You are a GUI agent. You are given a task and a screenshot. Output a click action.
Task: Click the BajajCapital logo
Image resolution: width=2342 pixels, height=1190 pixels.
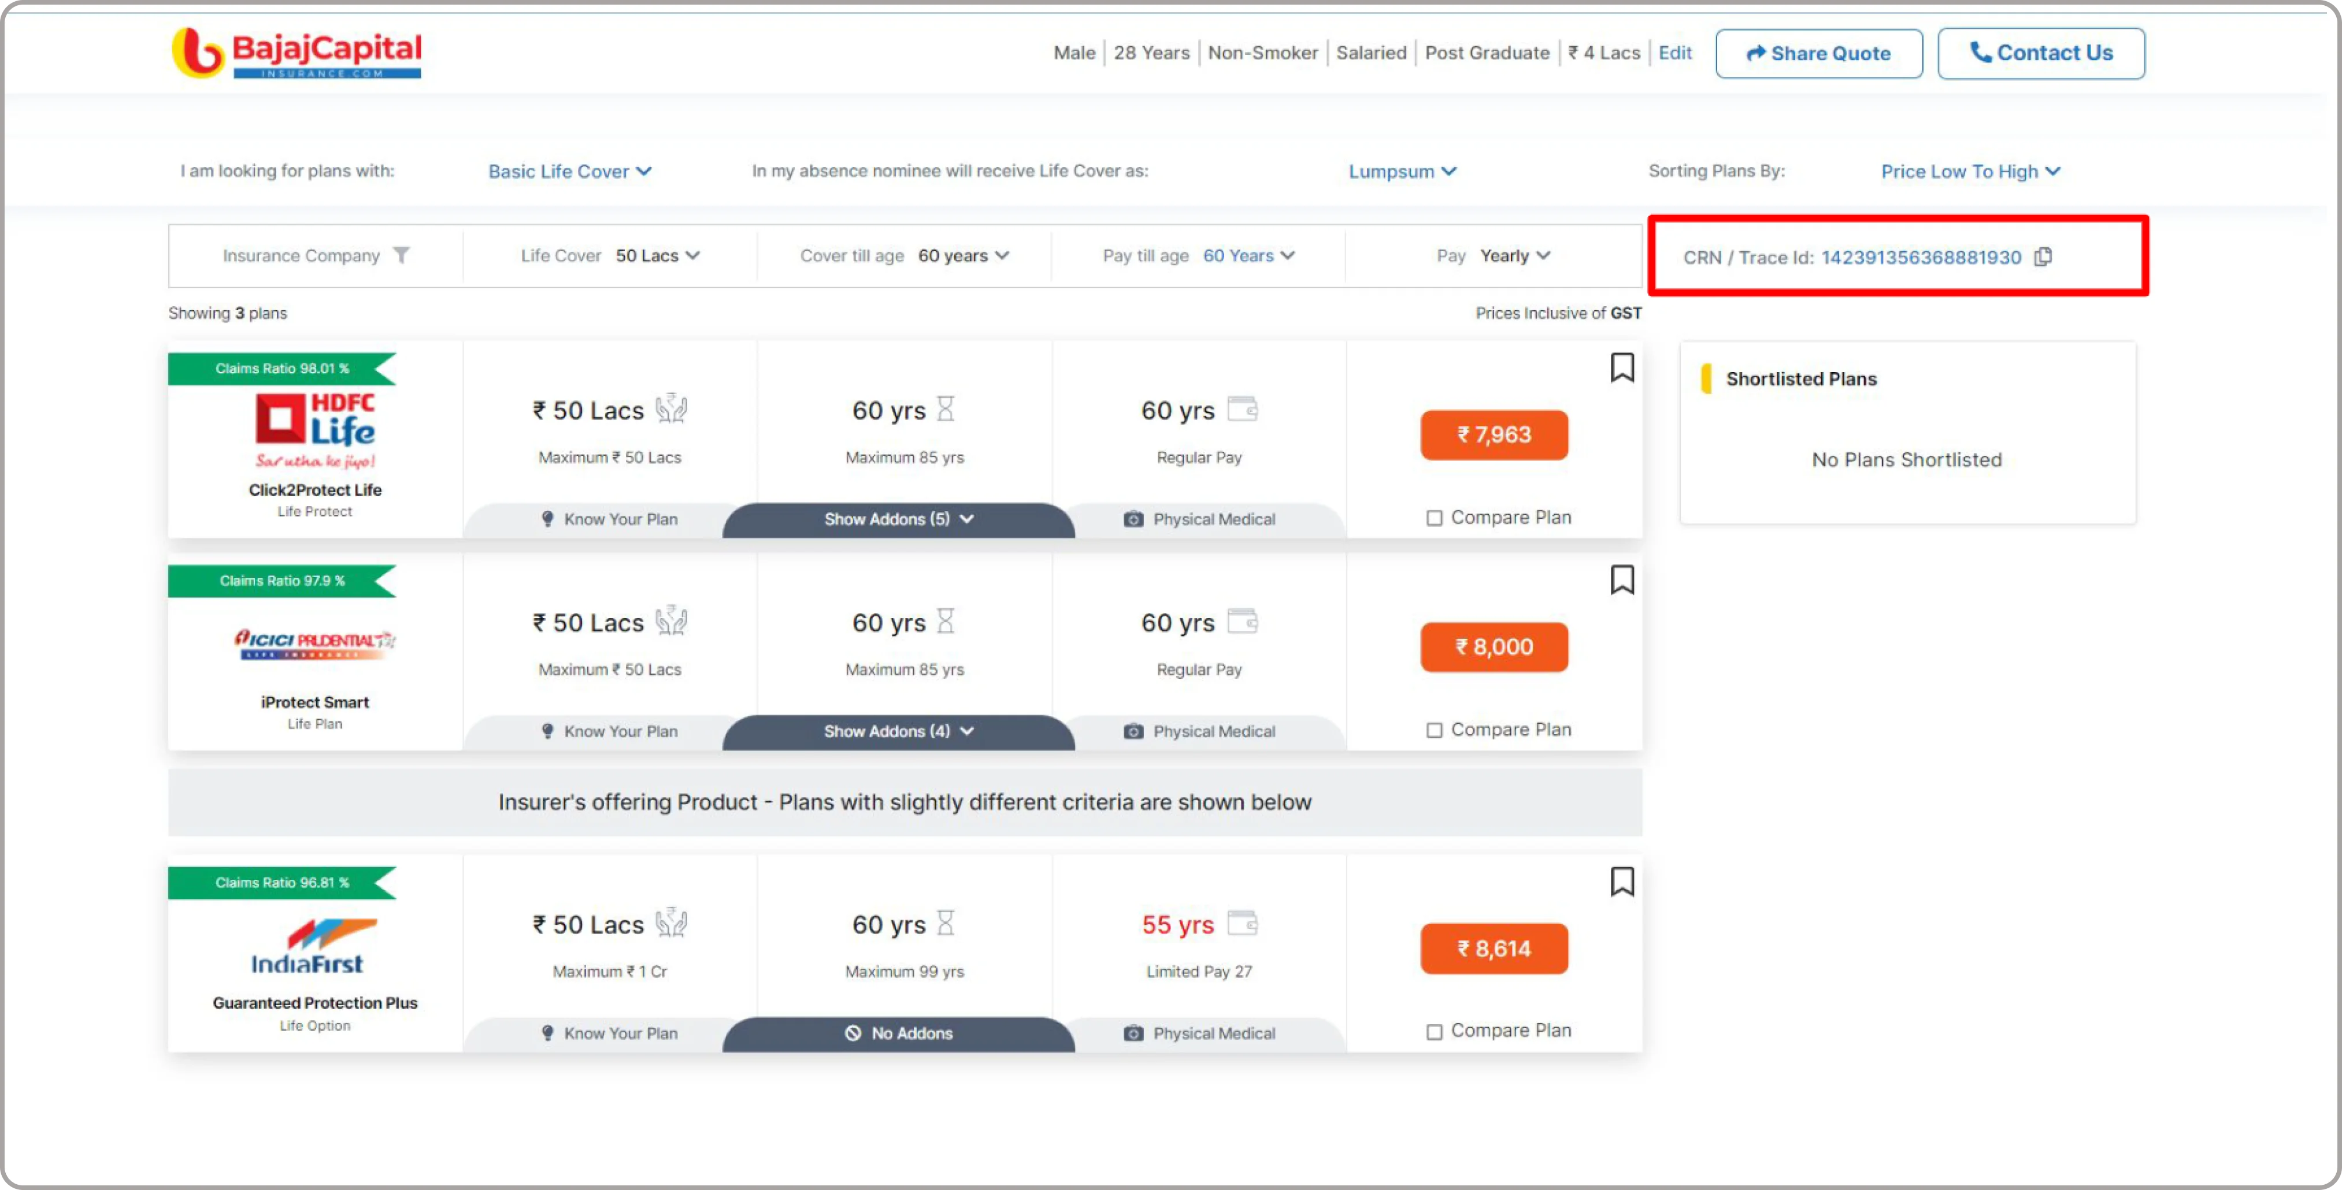tap(297, 53)
